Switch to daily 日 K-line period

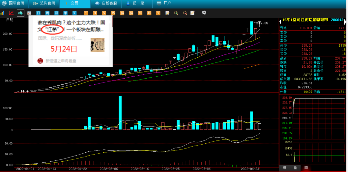[38, 13]
